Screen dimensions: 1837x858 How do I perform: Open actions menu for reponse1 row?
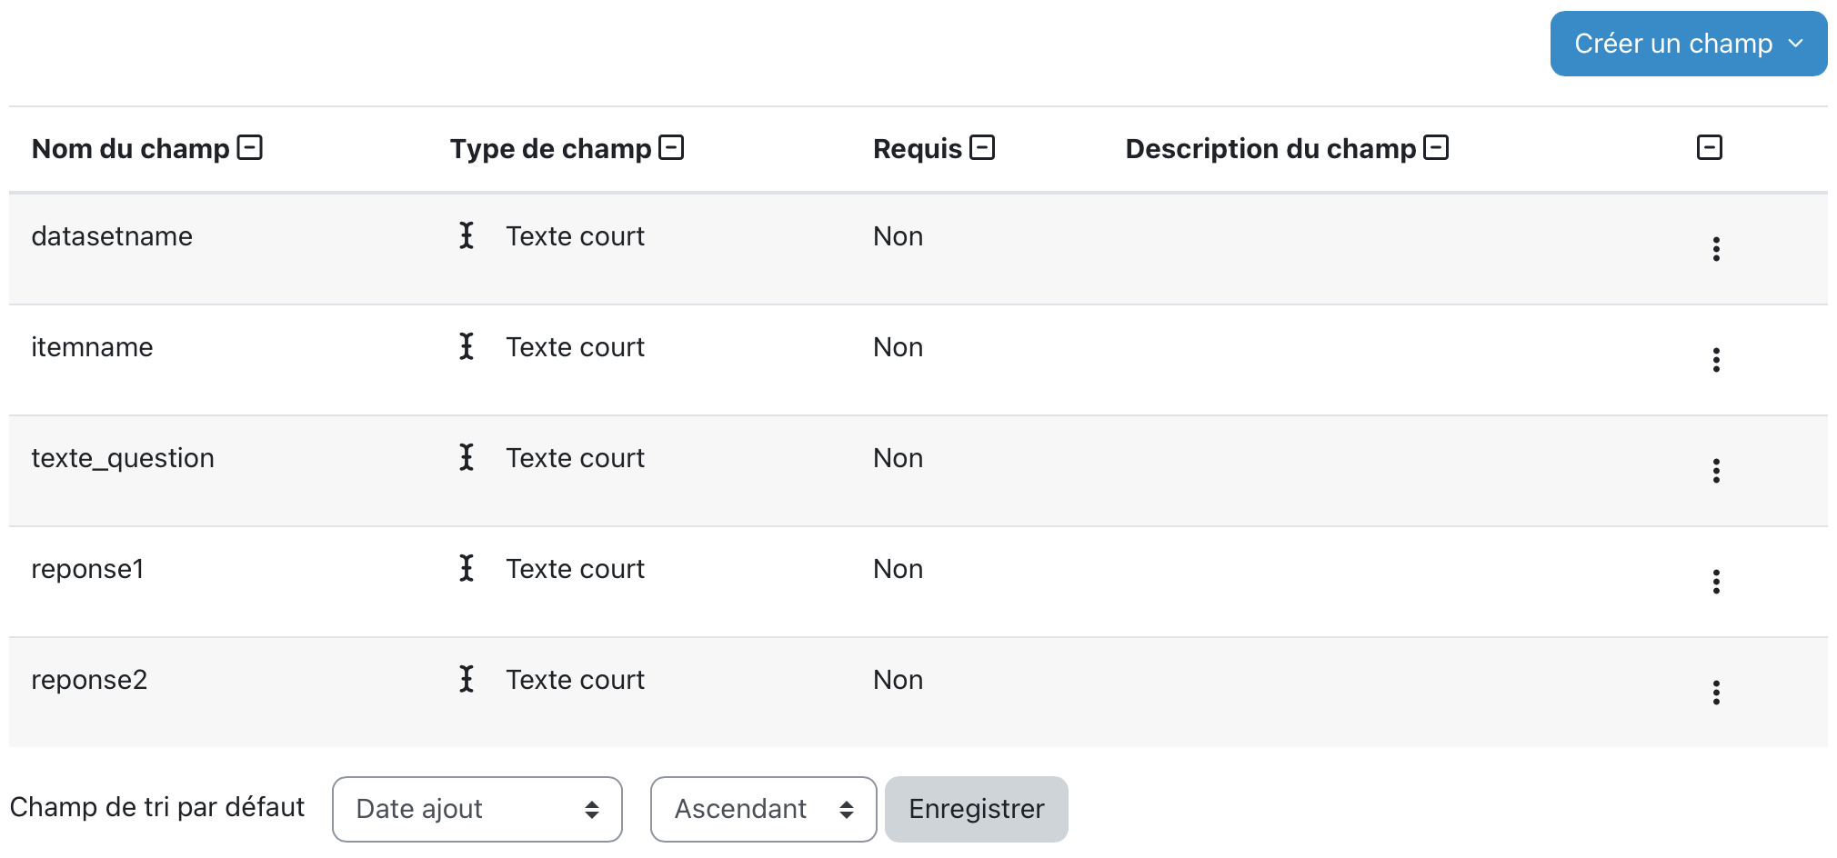(x=1716, y=582)
